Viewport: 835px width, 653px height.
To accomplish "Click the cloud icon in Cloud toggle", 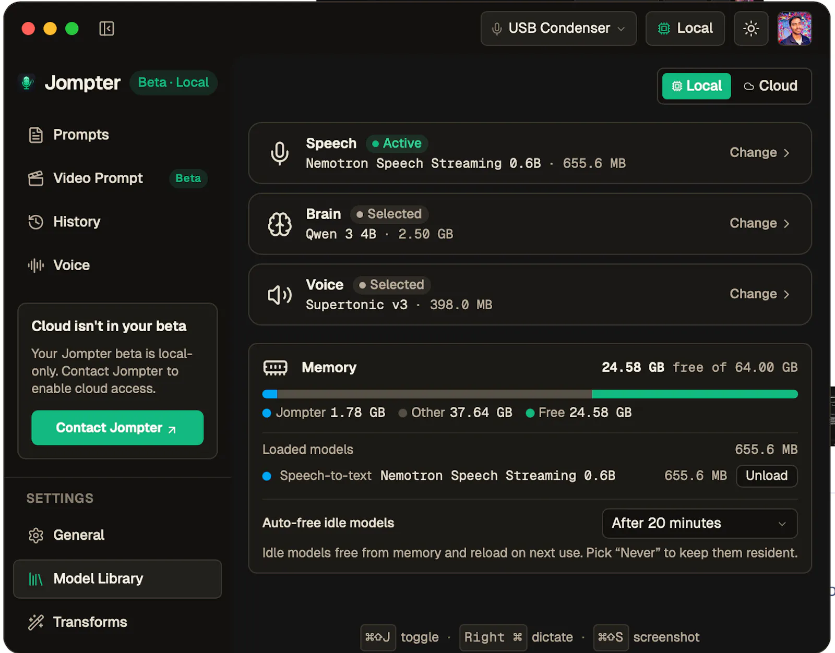I will [x=749, y=86].
